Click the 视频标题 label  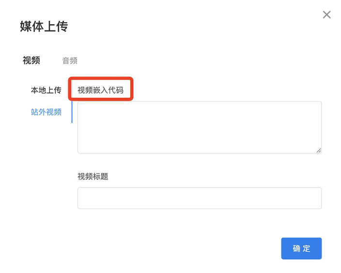tap(93, 177)
